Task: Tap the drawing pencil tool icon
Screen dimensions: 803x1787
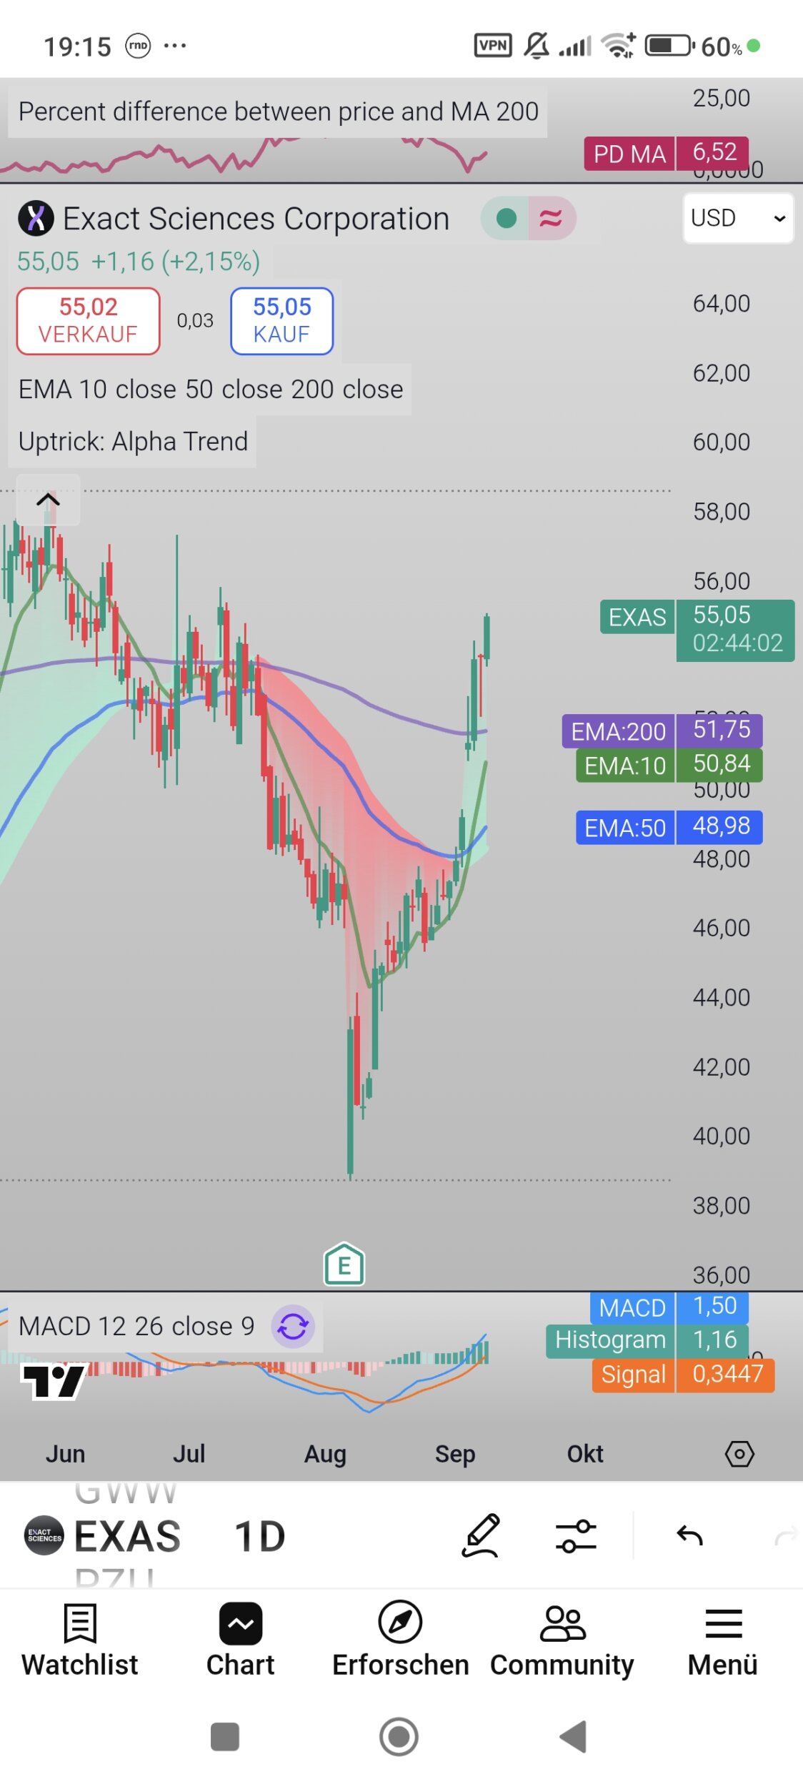Action: (480, 1535)
